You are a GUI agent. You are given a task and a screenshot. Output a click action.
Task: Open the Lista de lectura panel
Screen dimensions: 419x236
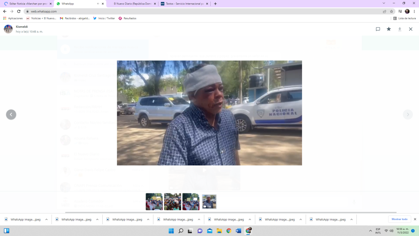[x=404, y=18]
